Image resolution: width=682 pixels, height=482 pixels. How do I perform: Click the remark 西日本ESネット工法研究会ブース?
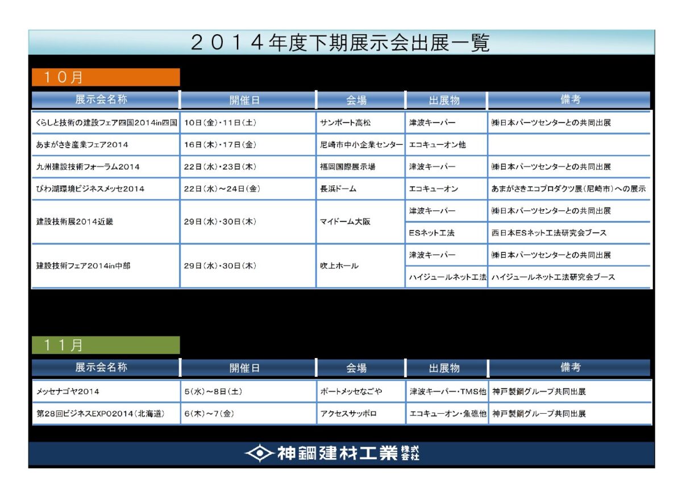pyautogui.click(x=549, y=232)
